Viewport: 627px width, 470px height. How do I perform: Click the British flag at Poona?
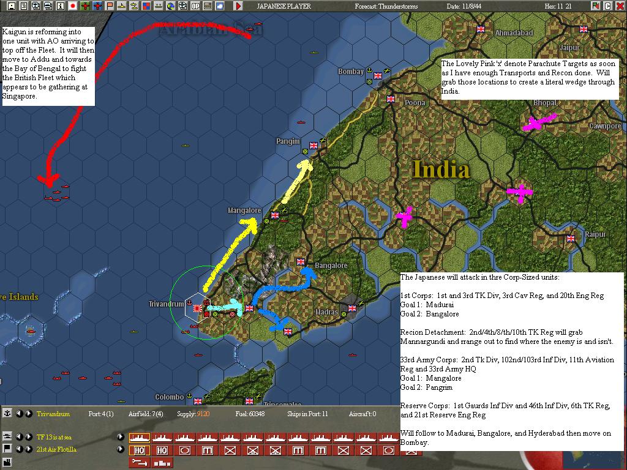tap(391, 99)
